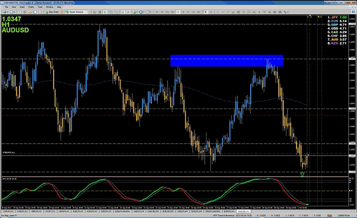Image resolution: width=357 pixels, height=218 pixels.
Task: Zoom in on the chart
Action: tap(111, 12)
